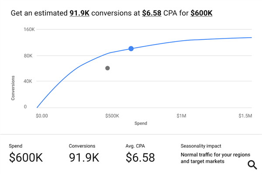Image resolution: width=262 pixels, height=174 pixels.
Task: Click the $500K label on spend axis
Action: (x=112, y=116)
